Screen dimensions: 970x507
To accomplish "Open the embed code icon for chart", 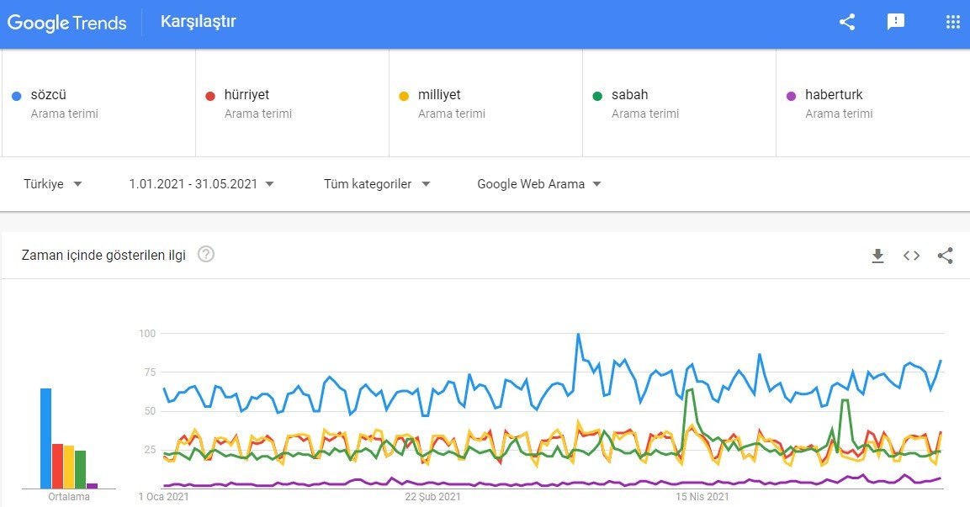I will [911, 256].
